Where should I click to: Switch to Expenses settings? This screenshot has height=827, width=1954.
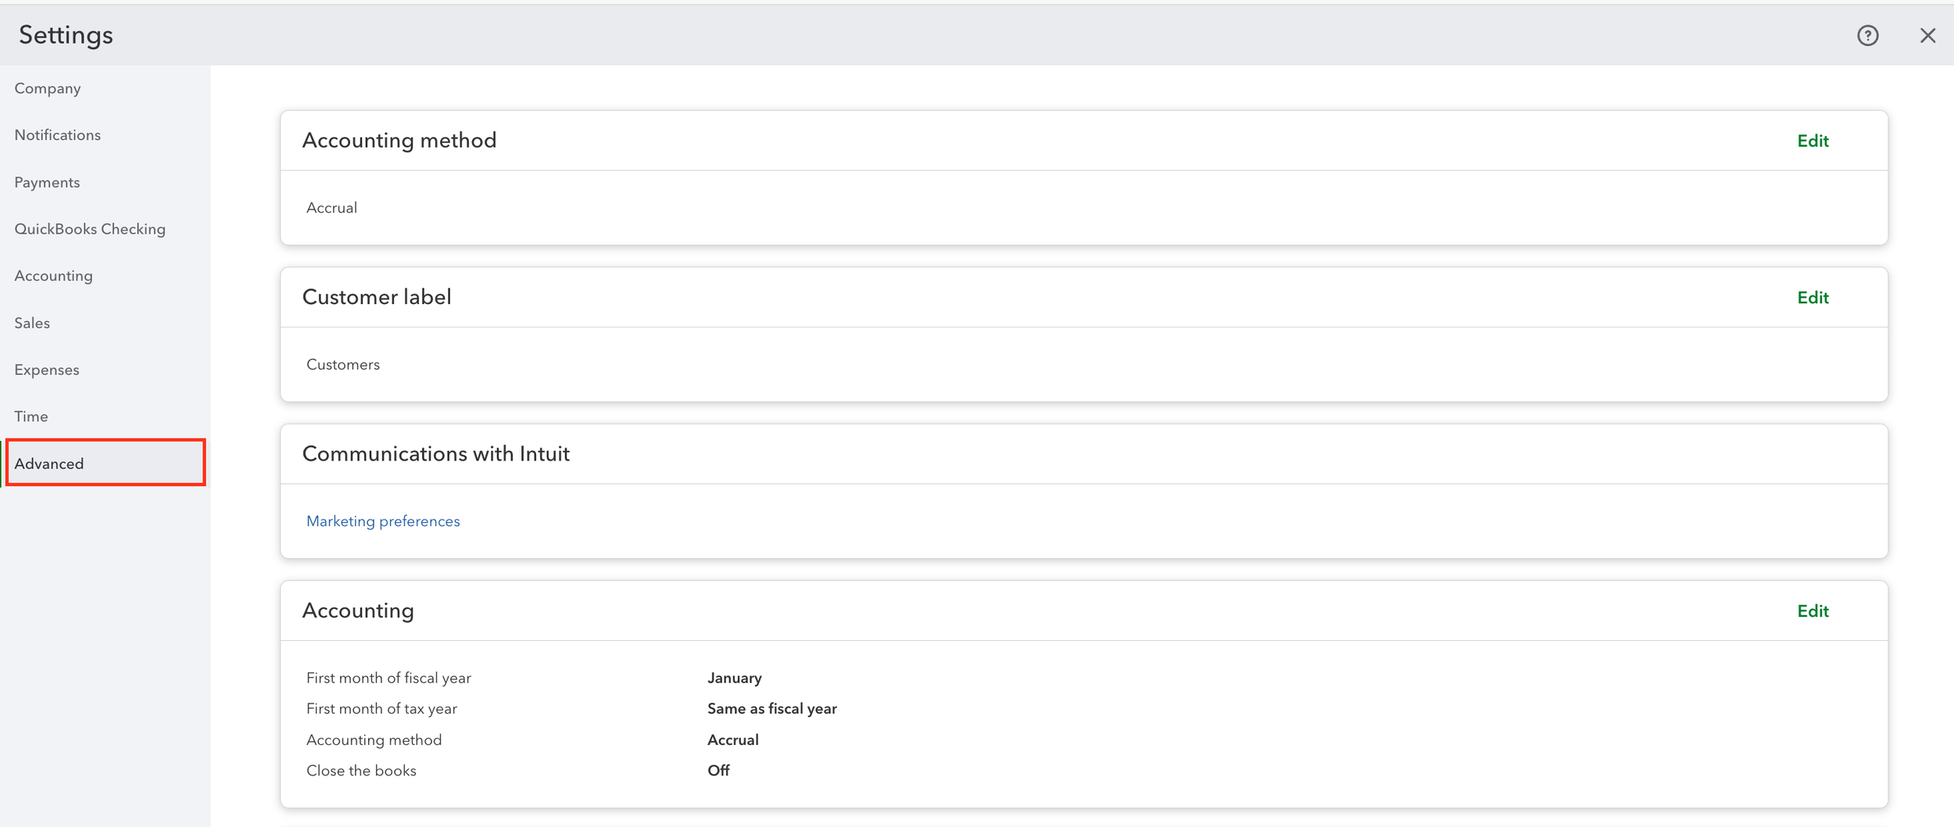coord(46,369)
